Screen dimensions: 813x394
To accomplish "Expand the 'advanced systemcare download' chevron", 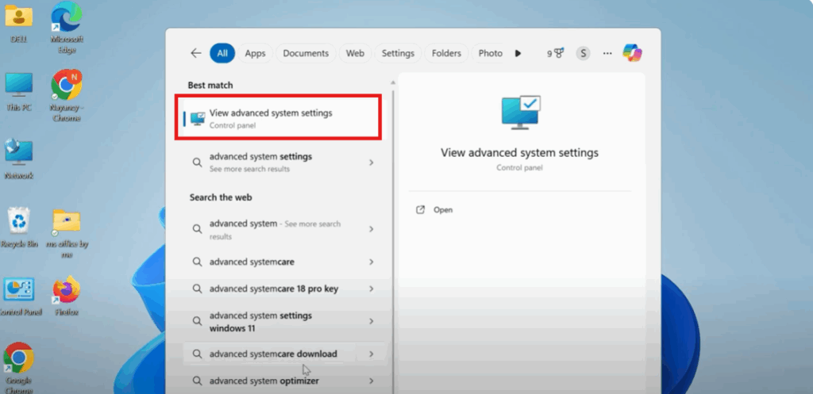I will click(372, 354).
